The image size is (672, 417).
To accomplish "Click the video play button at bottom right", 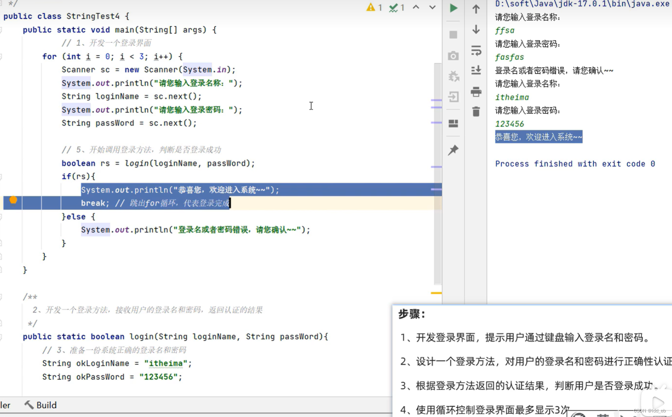I will pyautogui.click(x=658, y=402).
